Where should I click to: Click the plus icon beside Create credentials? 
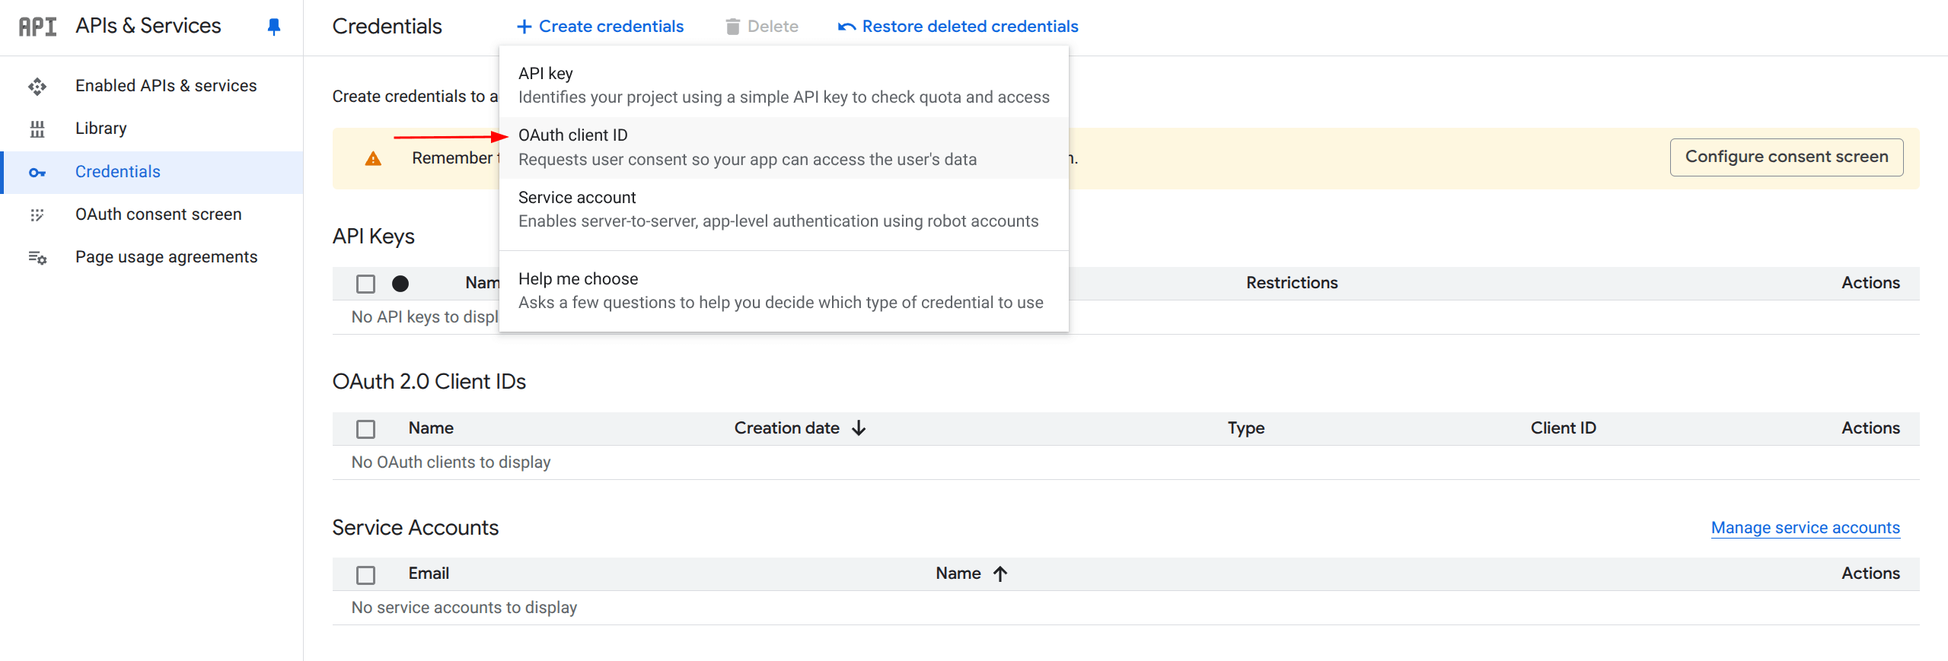click(524, 27)
